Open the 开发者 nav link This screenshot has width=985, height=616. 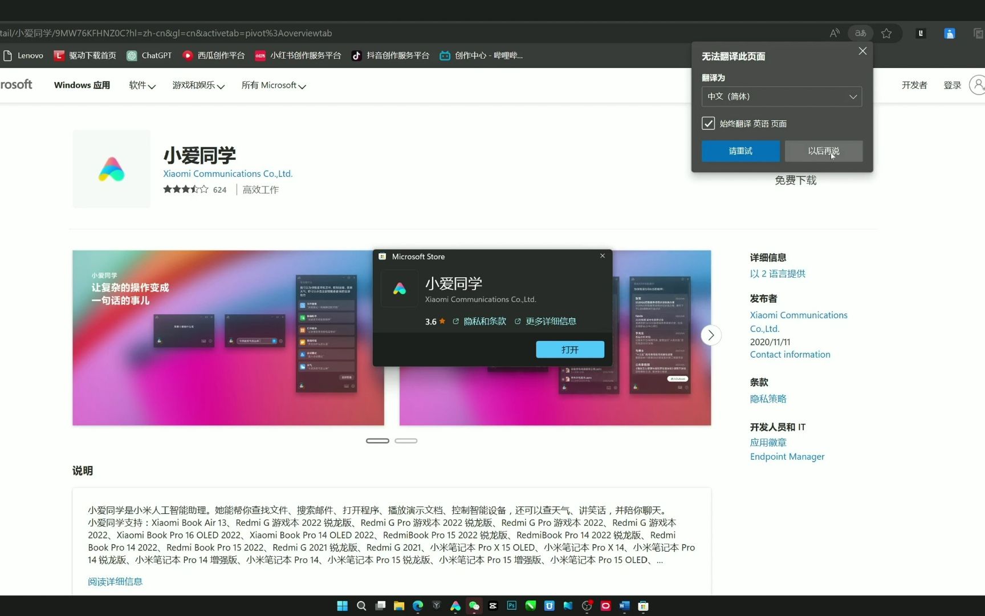coord(914,85)
